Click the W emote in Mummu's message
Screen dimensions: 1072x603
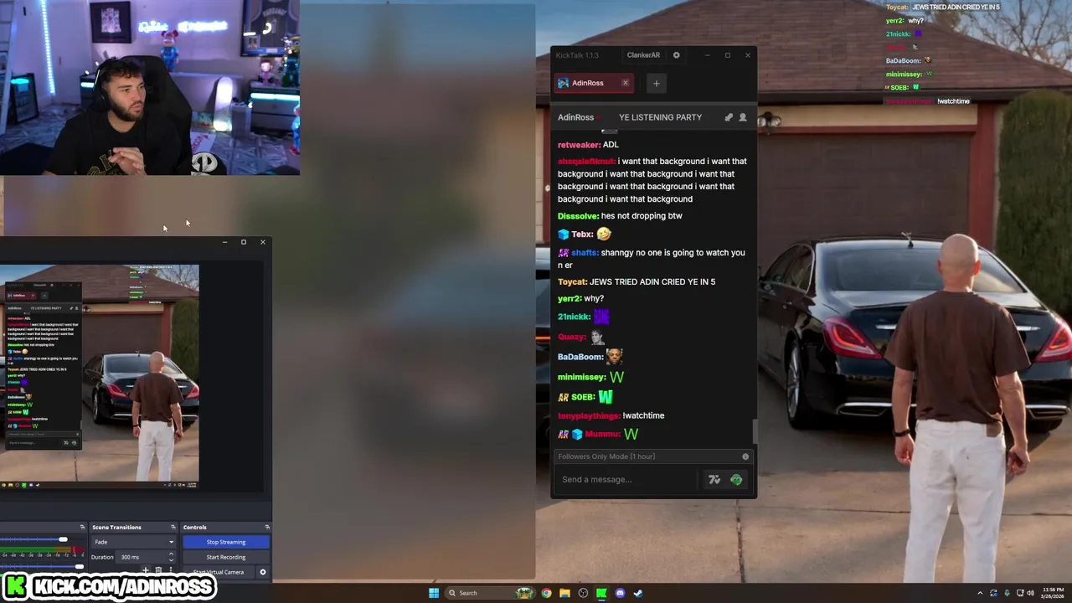pos(631,434)
